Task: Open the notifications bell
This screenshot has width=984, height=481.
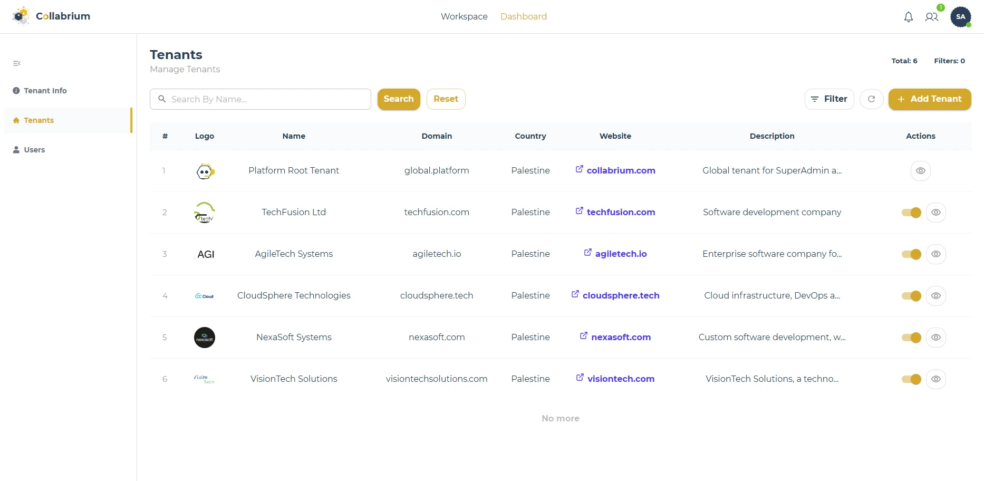Action: pos(909,17)
